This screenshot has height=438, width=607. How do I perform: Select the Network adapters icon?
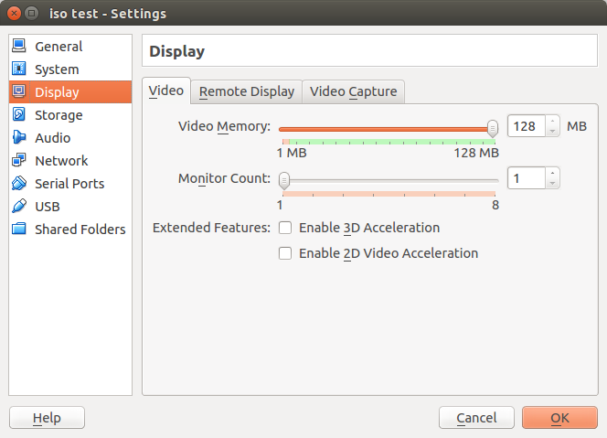click(x=19, y=160)
